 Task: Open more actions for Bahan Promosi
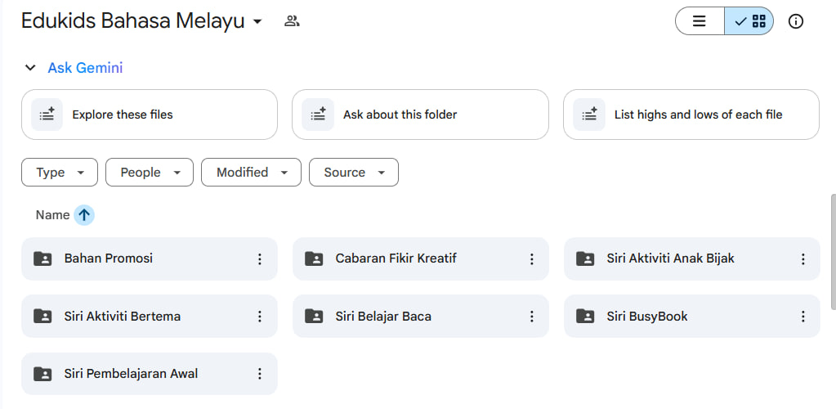tap(260, 259)
